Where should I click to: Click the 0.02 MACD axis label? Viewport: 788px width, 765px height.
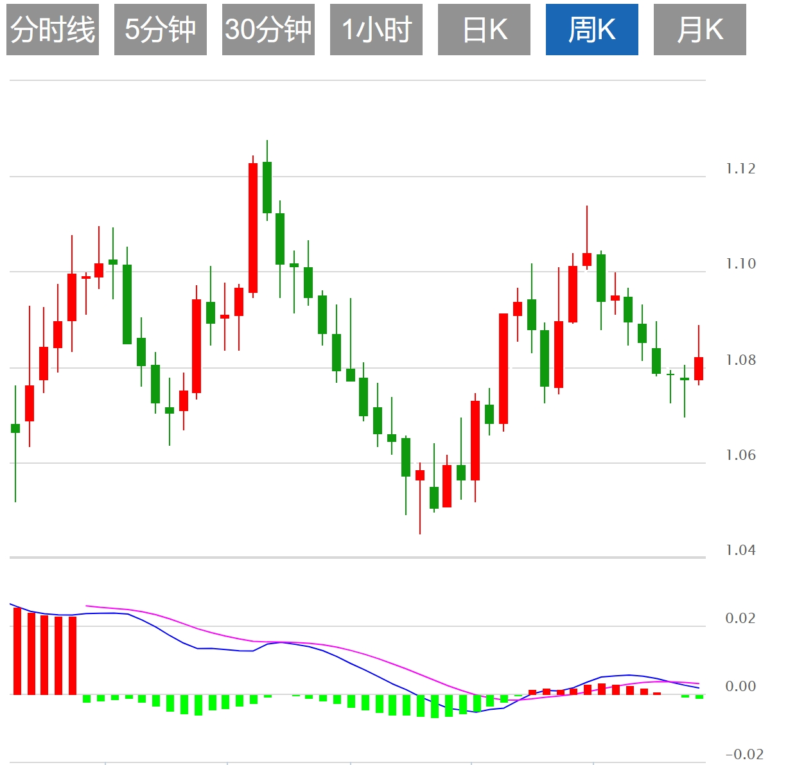click(740, 619)
